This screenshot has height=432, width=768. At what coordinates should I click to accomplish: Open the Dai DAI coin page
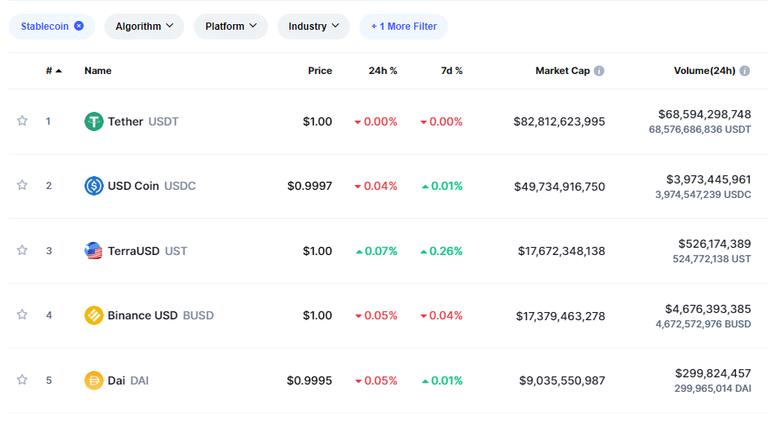pos(129,381)
